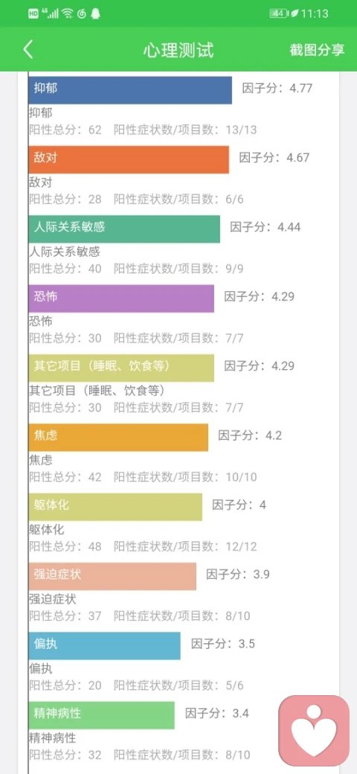Select the light blue 偏执 bar
The image size is (357, 774).
pos(105,646)
